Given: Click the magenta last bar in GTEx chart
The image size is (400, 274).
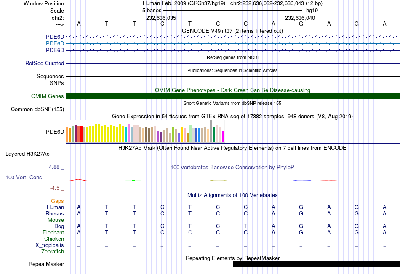Looking at the screenshot, I should click(x=223, y=136).
